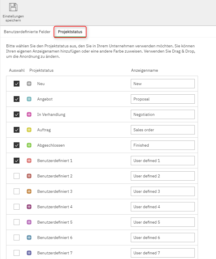216x259 pixels.
Task: Edit the Negotiation display name field
Action: pyautogui.click(x=163, y=114)
